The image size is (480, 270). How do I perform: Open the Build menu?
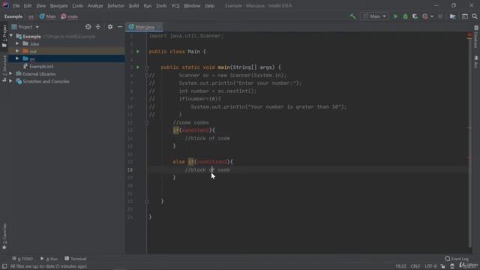(x=133, y=6)
